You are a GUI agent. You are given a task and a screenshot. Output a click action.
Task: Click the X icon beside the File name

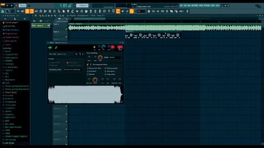coord(82,54)
